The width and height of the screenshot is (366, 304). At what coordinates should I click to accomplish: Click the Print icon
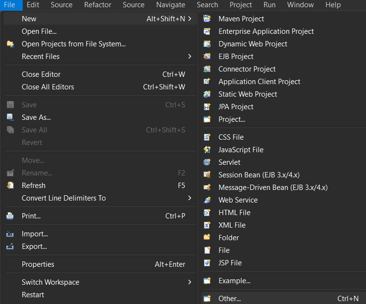pos(10,216)
